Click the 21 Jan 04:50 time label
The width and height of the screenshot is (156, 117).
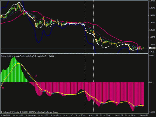(x=143, y=116)
